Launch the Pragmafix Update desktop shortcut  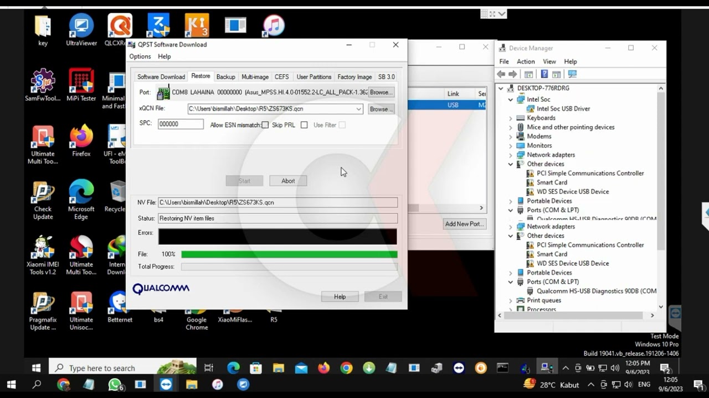coord(43,311)
